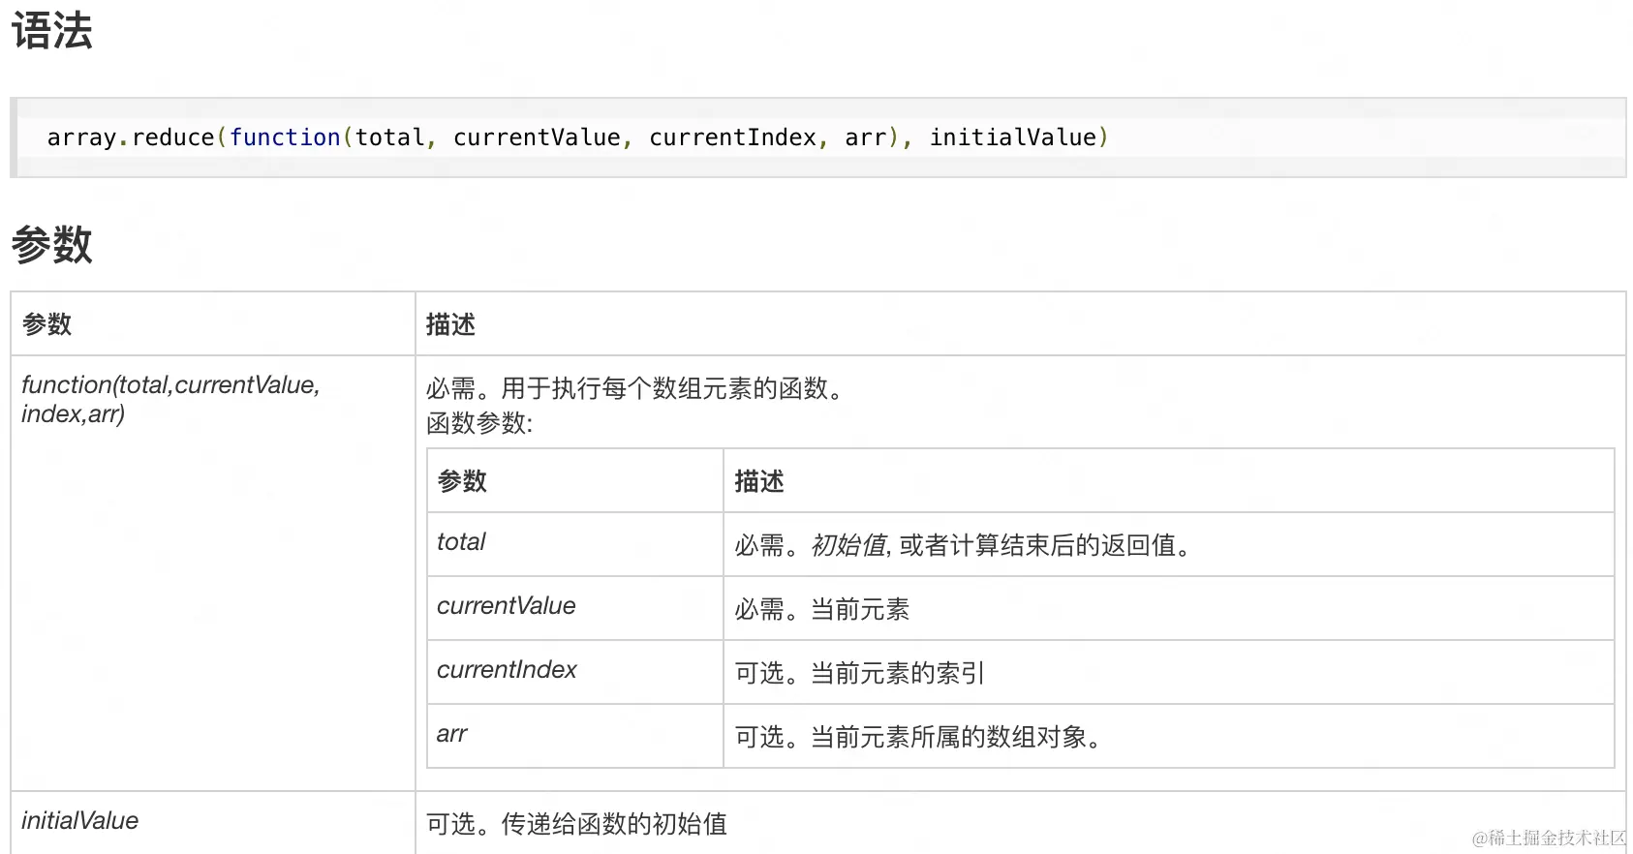This screenshot has height=854, width=1633.
Task: Click initialValue in the syntax code line
Action: click(x=1013, y=137)
